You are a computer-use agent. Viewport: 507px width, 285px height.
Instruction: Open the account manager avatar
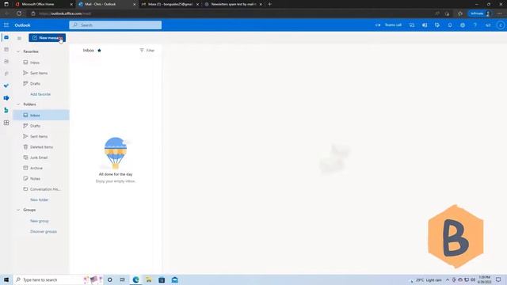point(501,25)
